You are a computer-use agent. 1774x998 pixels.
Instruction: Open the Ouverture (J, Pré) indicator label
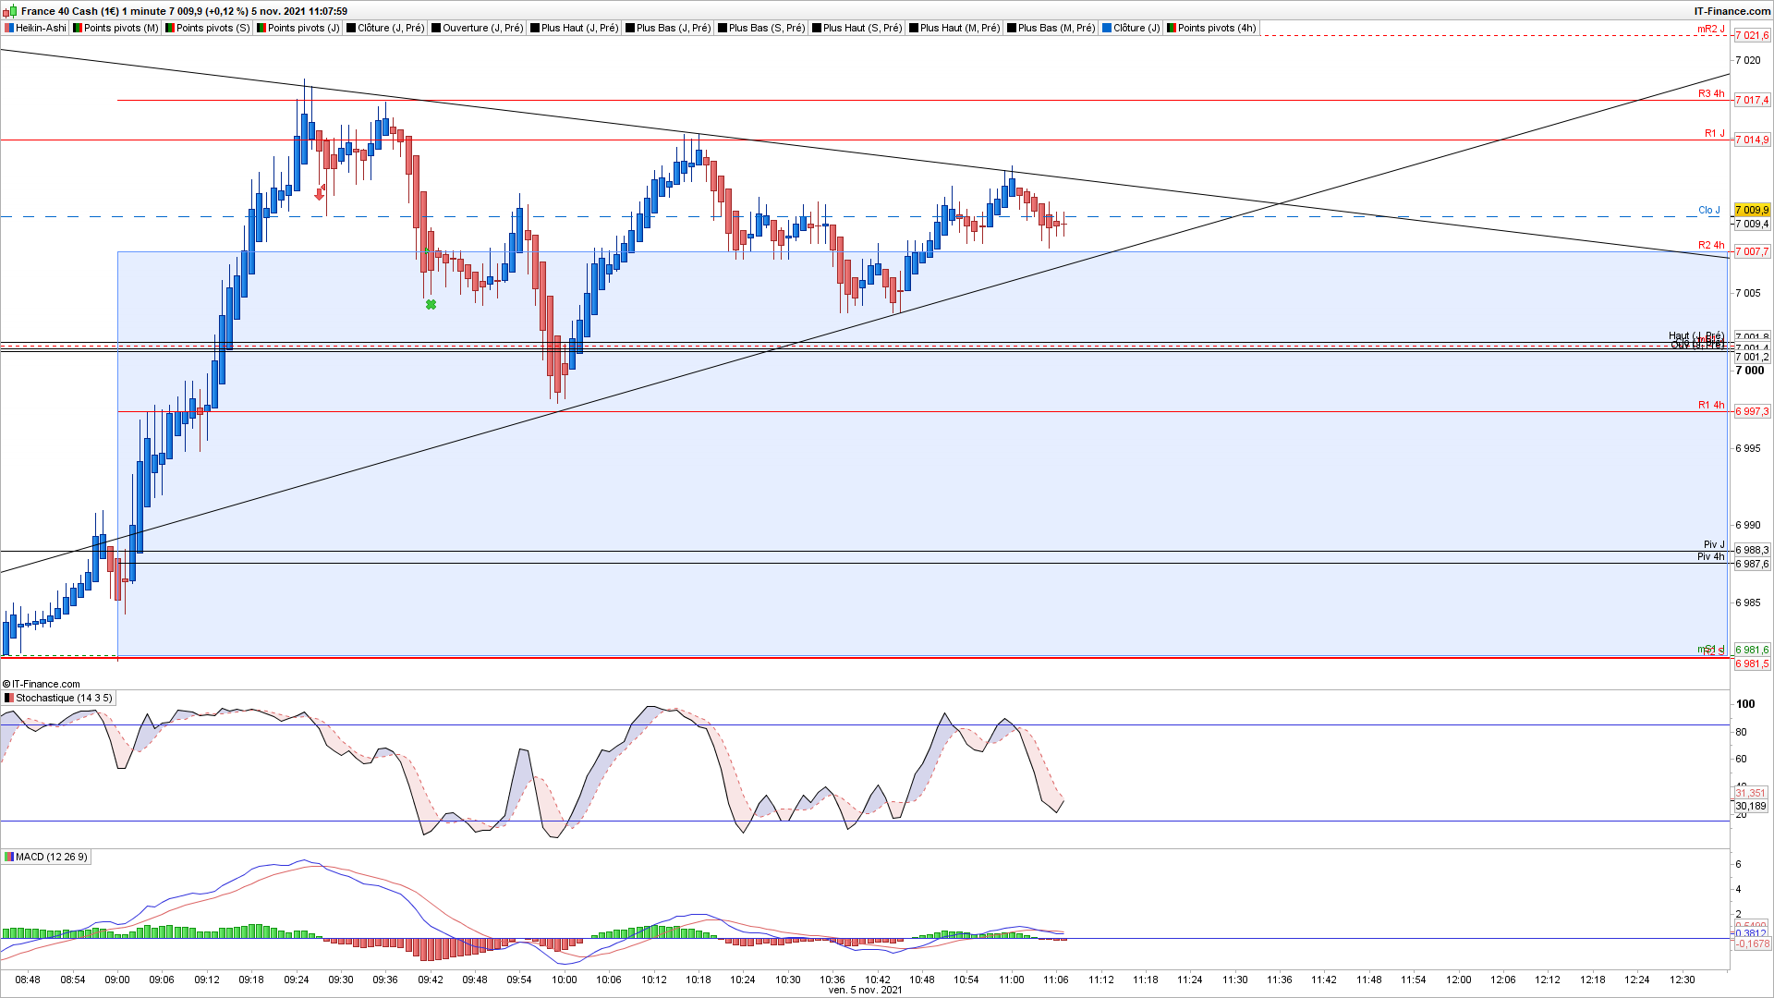(x=482, y=28)
